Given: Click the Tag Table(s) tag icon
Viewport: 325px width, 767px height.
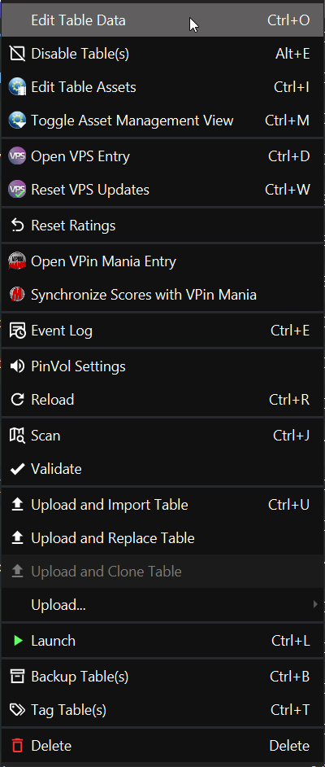Looking at the screenshot, I should [x=17, y=710].
